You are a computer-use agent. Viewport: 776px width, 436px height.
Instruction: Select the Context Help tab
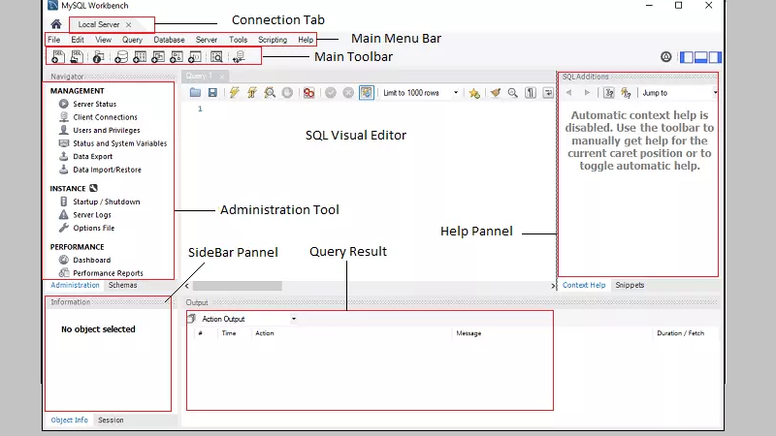coord(584,285)
